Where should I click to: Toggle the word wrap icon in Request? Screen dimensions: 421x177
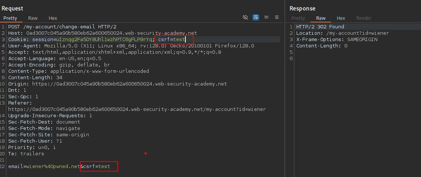point(256,17)
